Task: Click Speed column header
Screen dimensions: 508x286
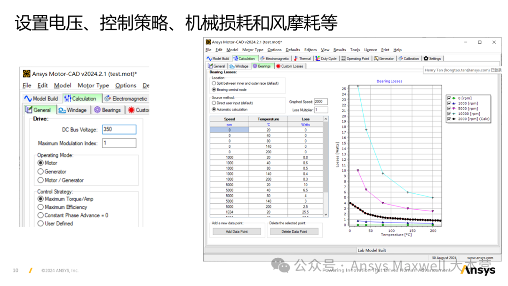Action: click(230, 119)
